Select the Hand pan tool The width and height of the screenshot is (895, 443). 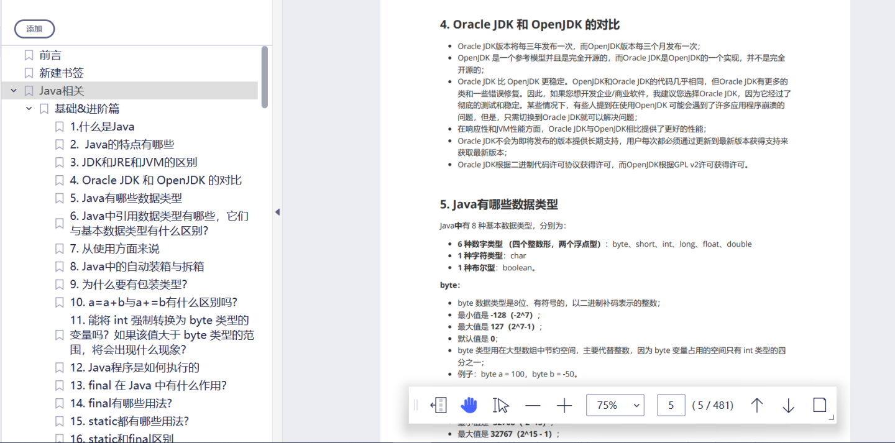point(469,404)
